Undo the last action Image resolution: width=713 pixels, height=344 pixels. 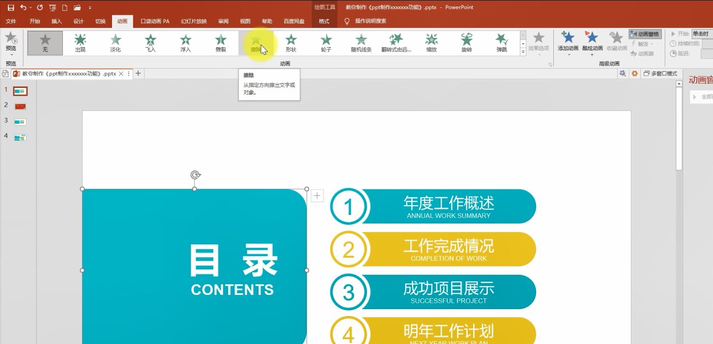23,7
